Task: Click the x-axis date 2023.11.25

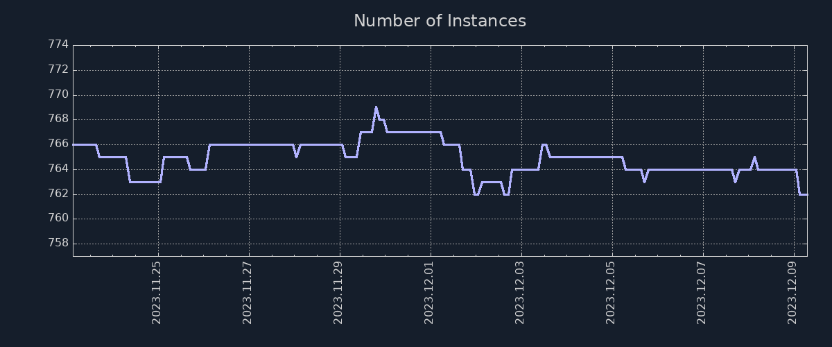Action: (157, 292)
